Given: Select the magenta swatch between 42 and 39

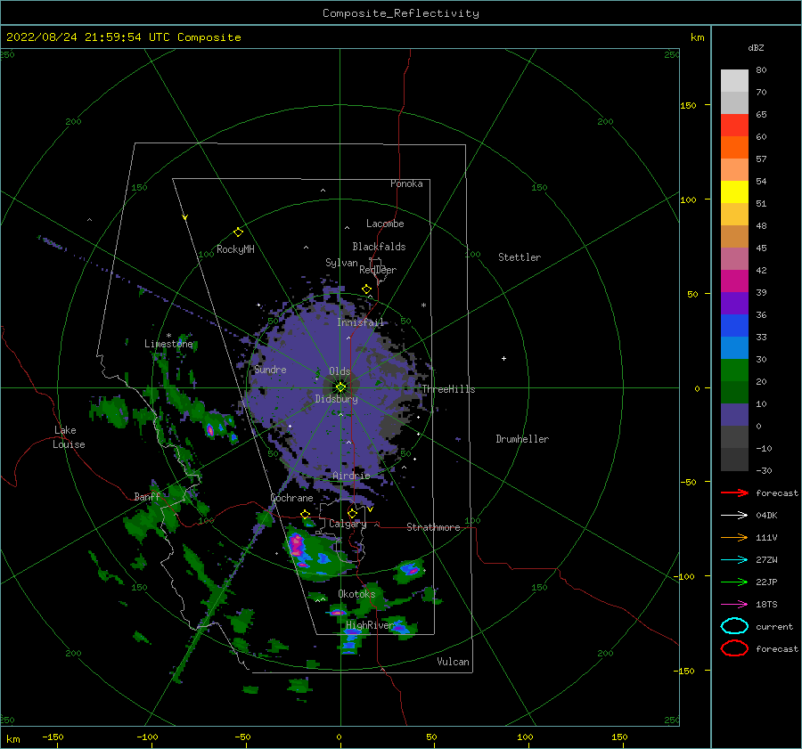Looking at the screenshot, I should [x=734, y=281].
